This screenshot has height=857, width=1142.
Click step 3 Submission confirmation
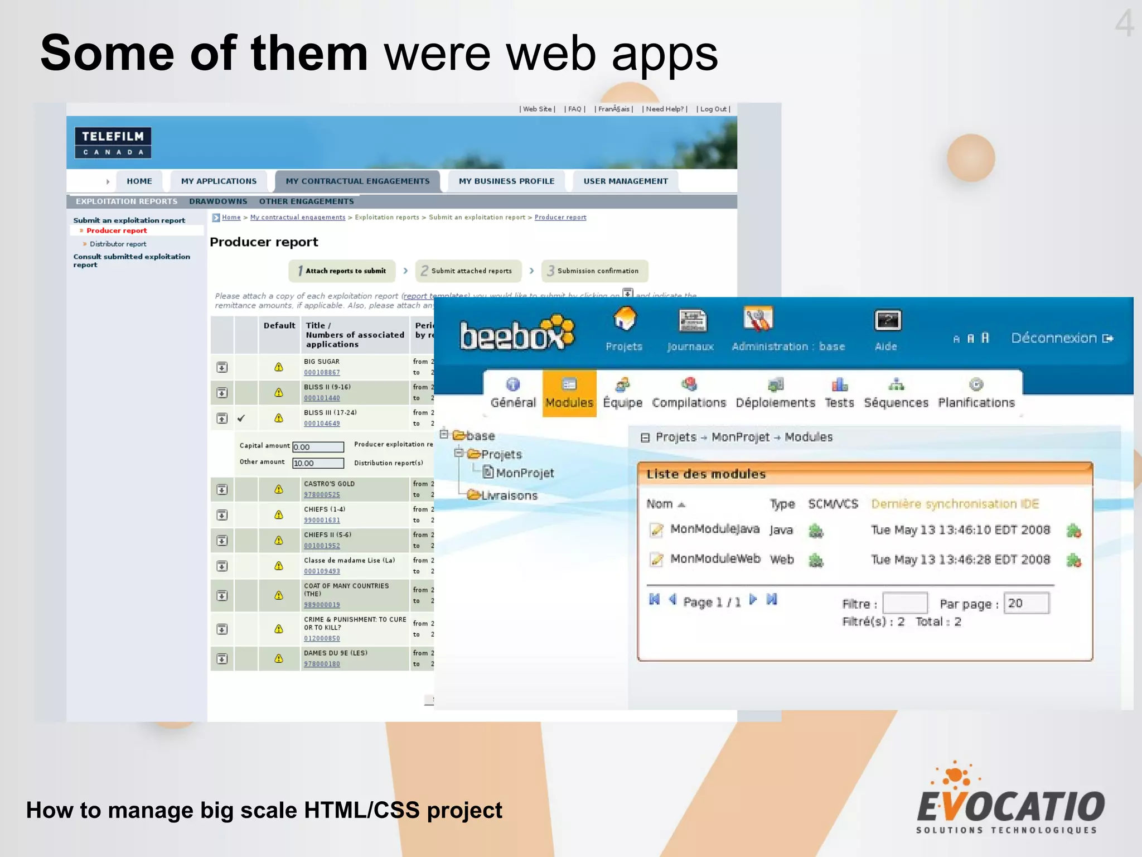point(594,271)
